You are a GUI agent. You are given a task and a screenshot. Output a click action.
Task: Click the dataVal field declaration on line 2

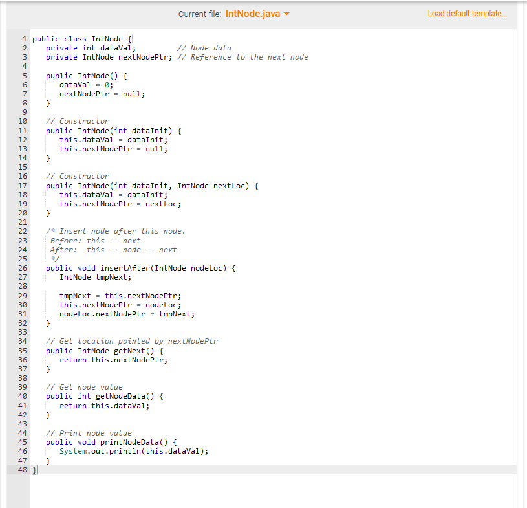tap(89, 47)
